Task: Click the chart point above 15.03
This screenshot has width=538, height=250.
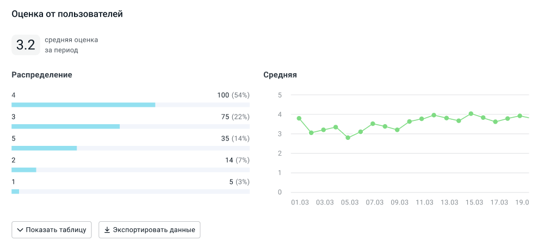Action: click(471, 114)
